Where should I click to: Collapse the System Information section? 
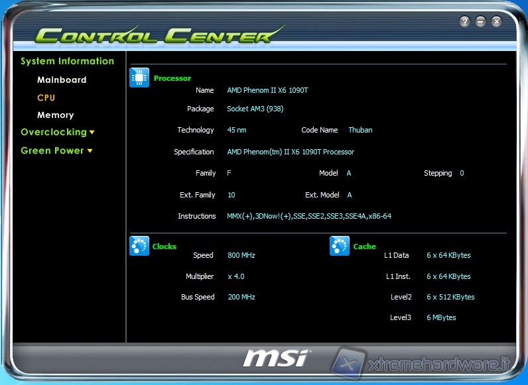coord(67,61)
